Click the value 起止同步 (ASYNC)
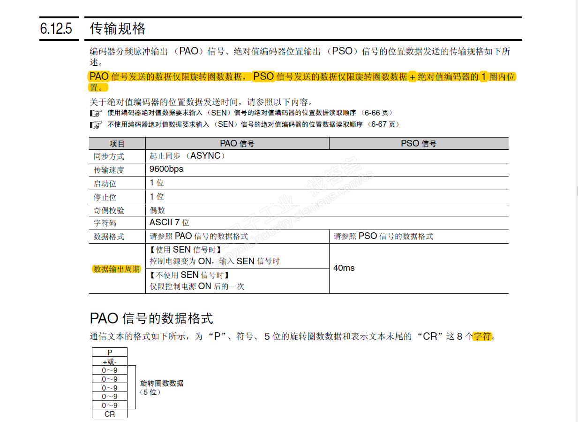 coord(188,156)
